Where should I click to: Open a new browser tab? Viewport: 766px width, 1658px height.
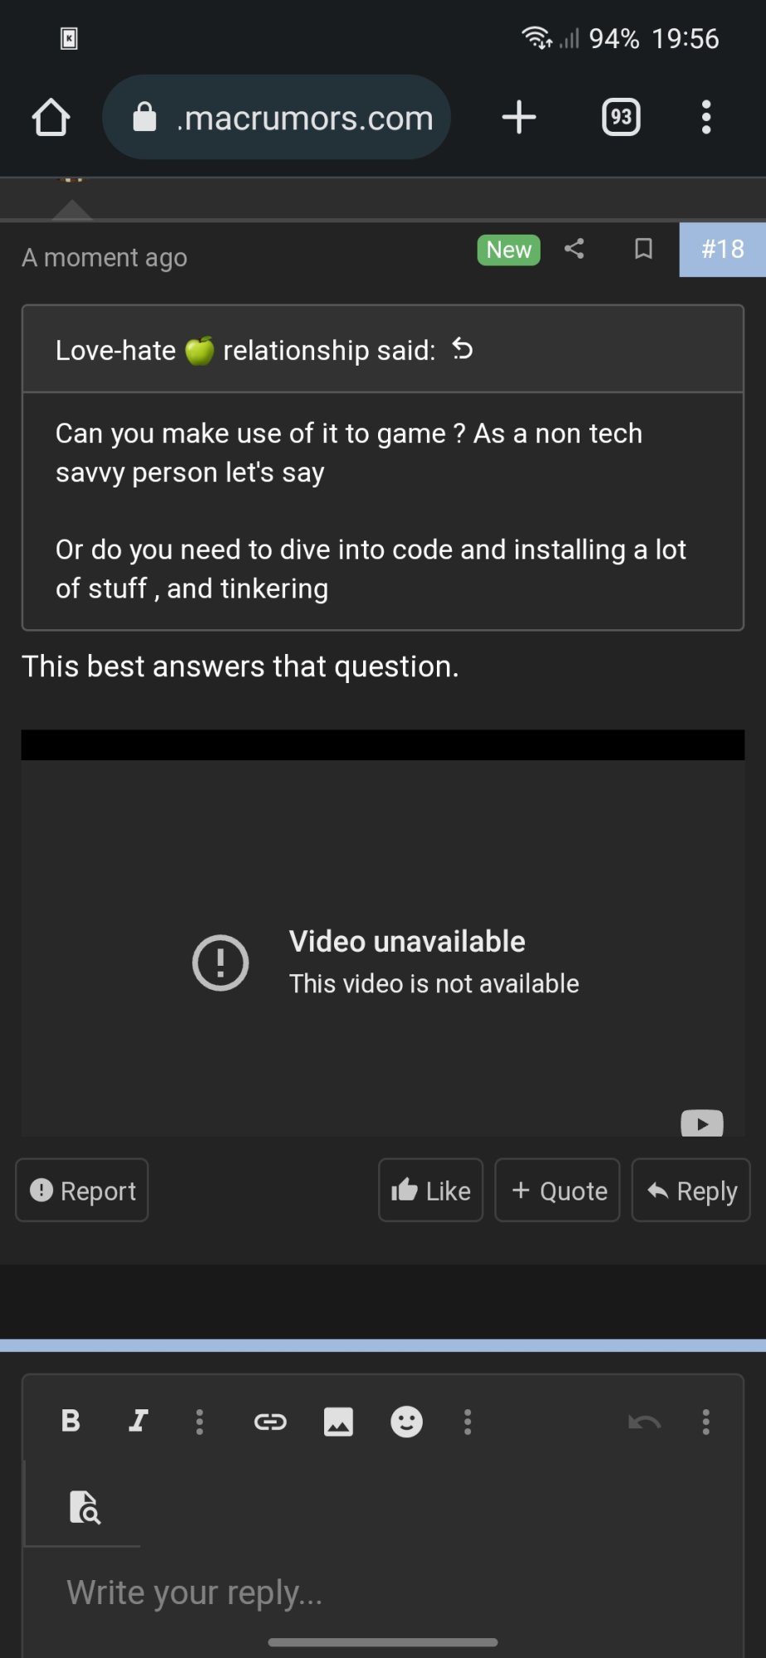pyautogui.click(x=519, y=117)
